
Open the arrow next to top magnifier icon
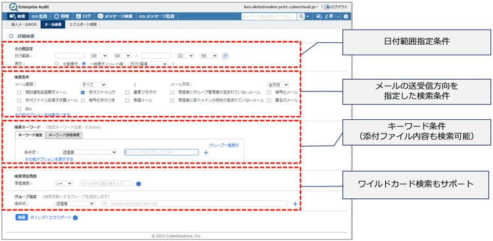[x=308, y=16]
